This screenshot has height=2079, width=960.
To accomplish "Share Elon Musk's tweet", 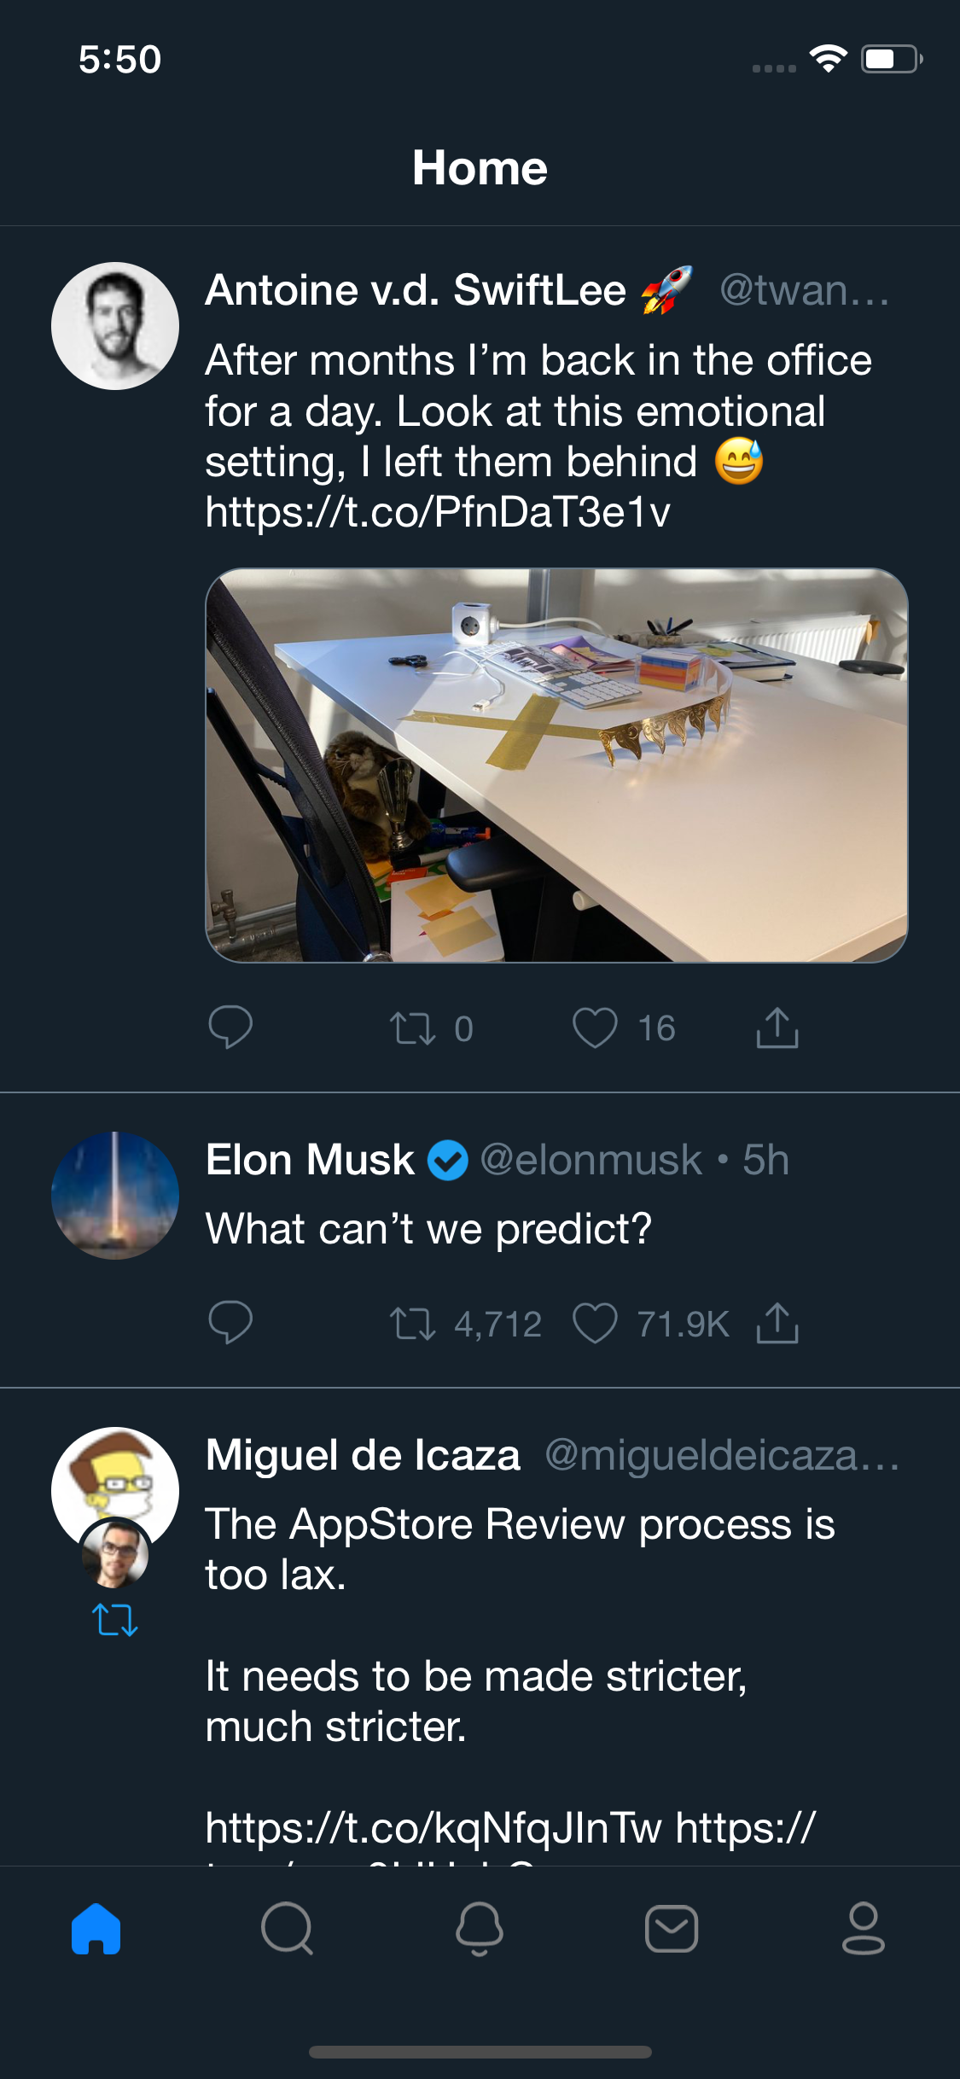I will (x=777, y=1324).
